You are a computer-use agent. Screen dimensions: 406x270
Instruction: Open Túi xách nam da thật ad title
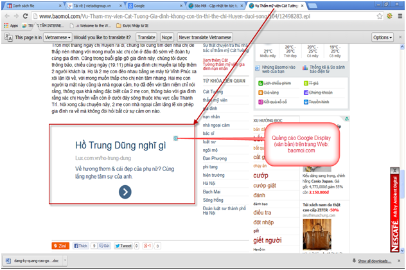pos(321,207)
